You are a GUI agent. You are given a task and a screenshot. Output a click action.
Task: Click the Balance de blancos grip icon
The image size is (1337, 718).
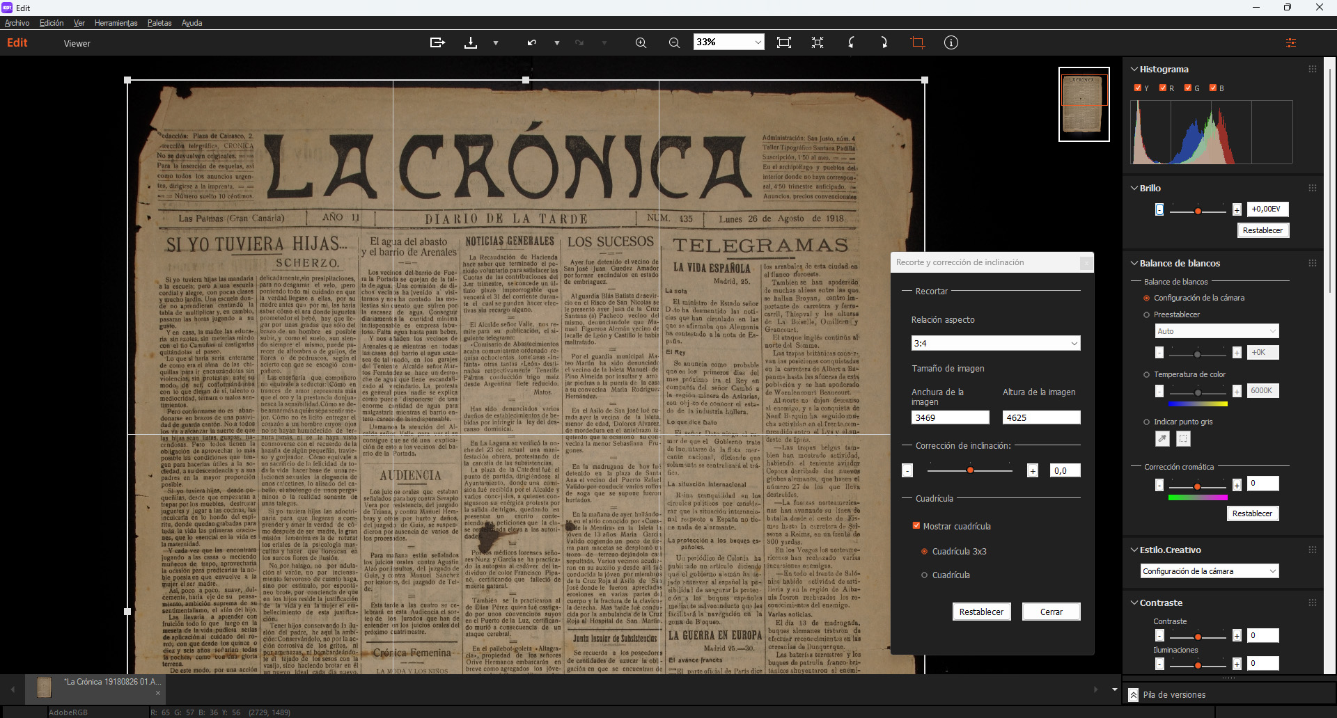click(1313, 263)
